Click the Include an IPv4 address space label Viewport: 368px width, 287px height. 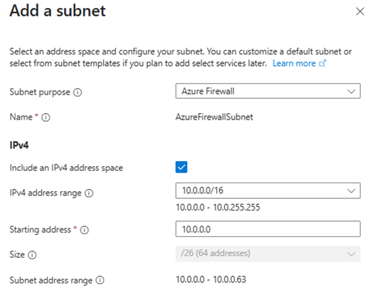click(x=66, y=168)
